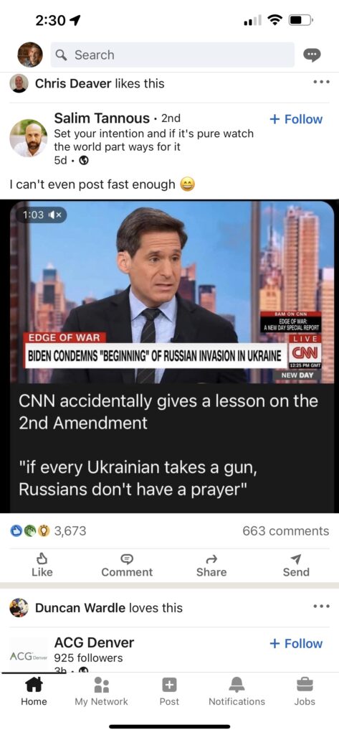Viewport: 339px width, 735px height.
Task: Follow Salim Tannous
Action: [x=296, y=119]
